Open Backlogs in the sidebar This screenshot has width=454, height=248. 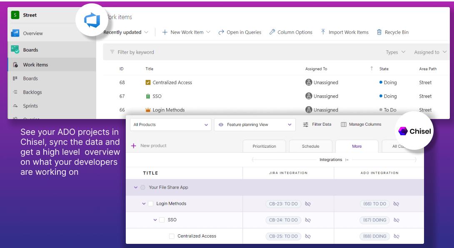coord(32,92)
